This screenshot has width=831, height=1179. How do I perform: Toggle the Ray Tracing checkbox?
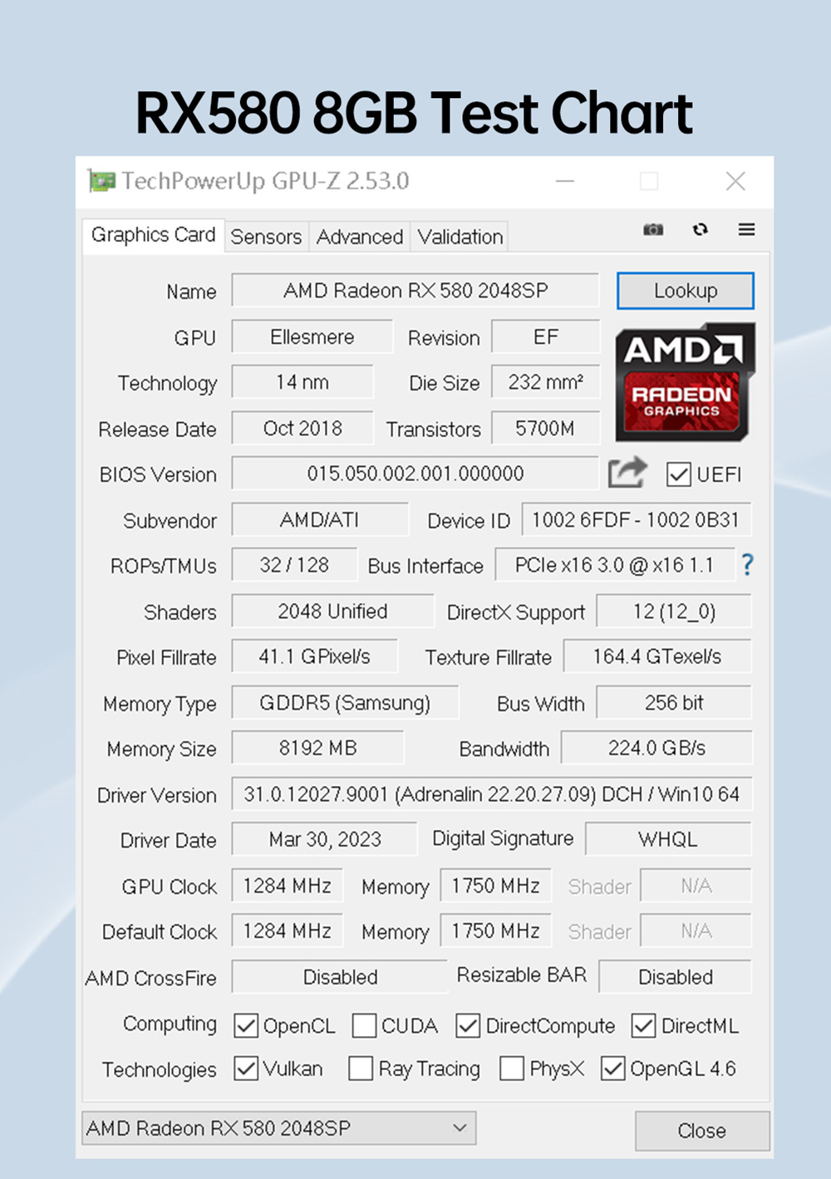(x=359, y=1069)
